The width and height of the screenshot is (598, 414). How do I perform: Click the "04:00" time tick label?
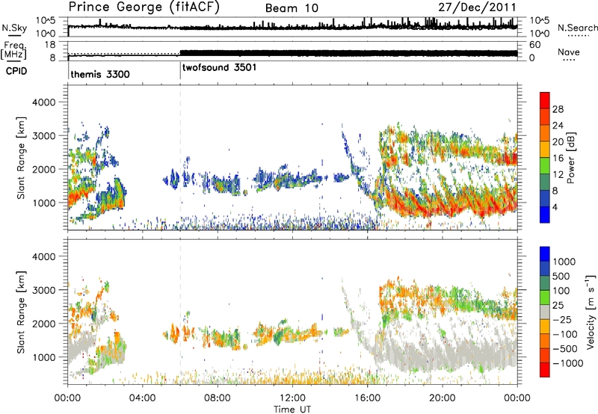coord(142,398)
